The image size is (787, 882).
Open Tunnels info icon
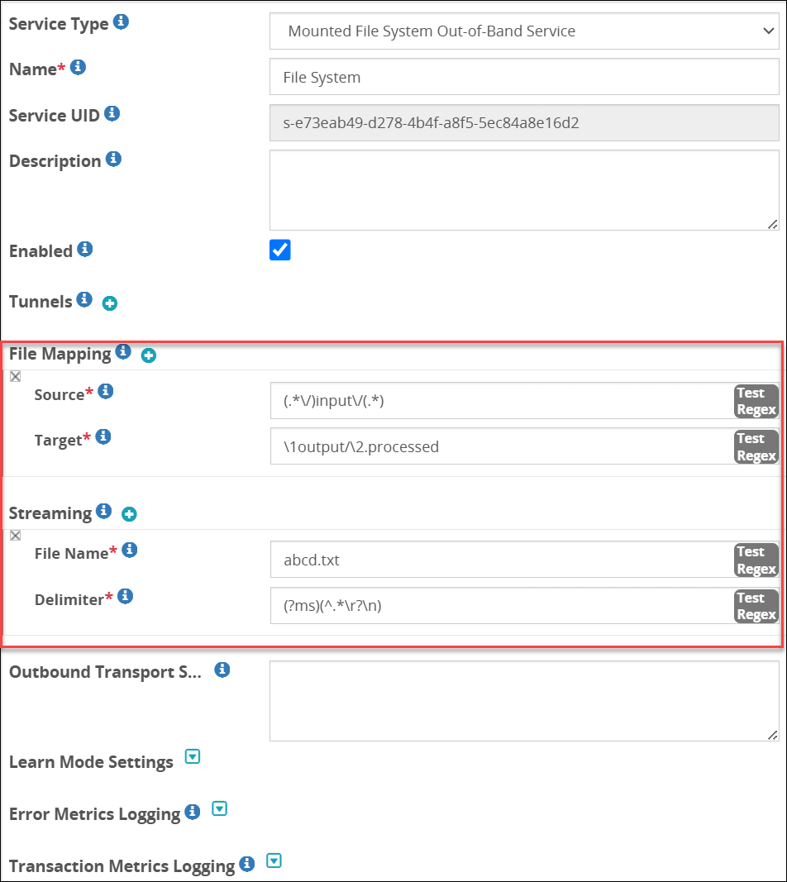[84, 299]
